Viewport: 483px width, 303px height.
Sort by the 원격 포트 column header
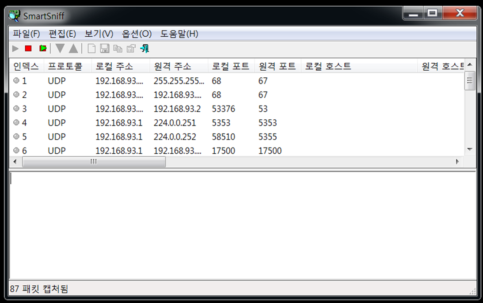pyautogui.click(x=278, y=66)
